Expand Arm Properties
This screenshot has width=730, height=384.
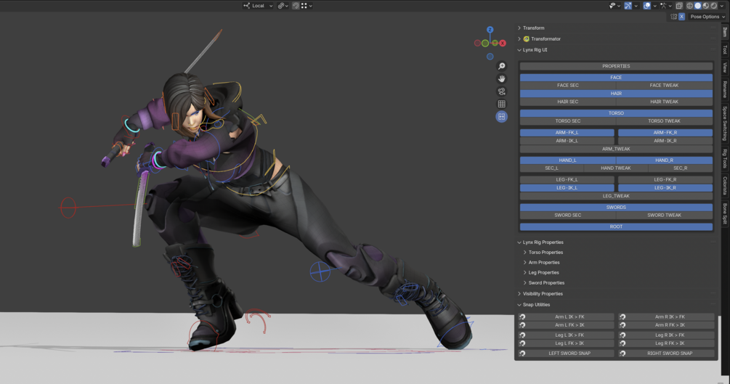[x=525, y=263]
